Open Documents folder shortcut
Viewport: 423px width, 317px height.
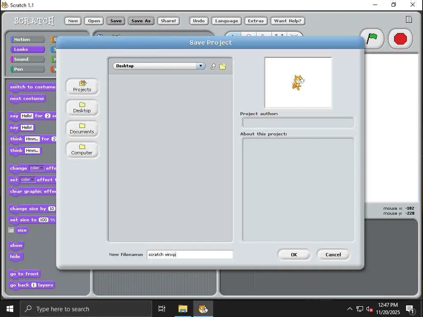[x=82, y=129]
